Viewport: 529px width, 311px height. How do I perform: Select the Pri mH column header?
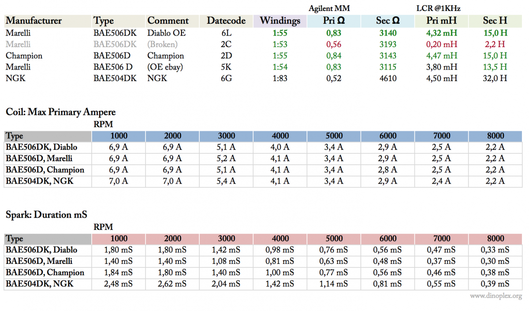441,21
